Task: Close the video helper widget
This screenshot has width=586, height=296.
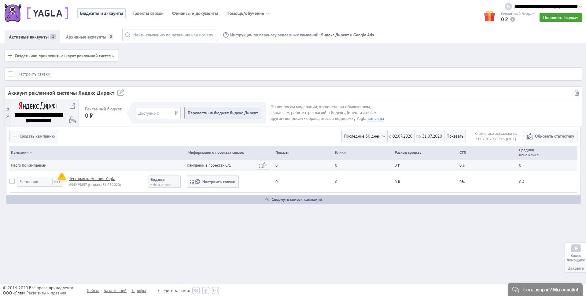Action: click(576, 268)
